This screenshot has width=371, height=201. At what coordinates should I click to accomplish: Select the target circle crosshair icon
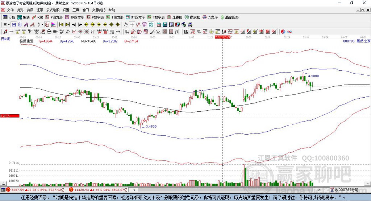click(x=74, y=32)
